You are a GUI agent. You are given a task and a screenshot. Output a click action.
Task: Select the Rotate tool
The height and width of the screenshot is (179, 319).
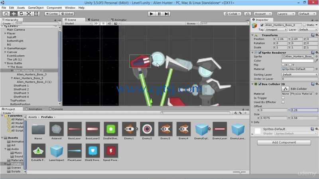pos(21,14)
